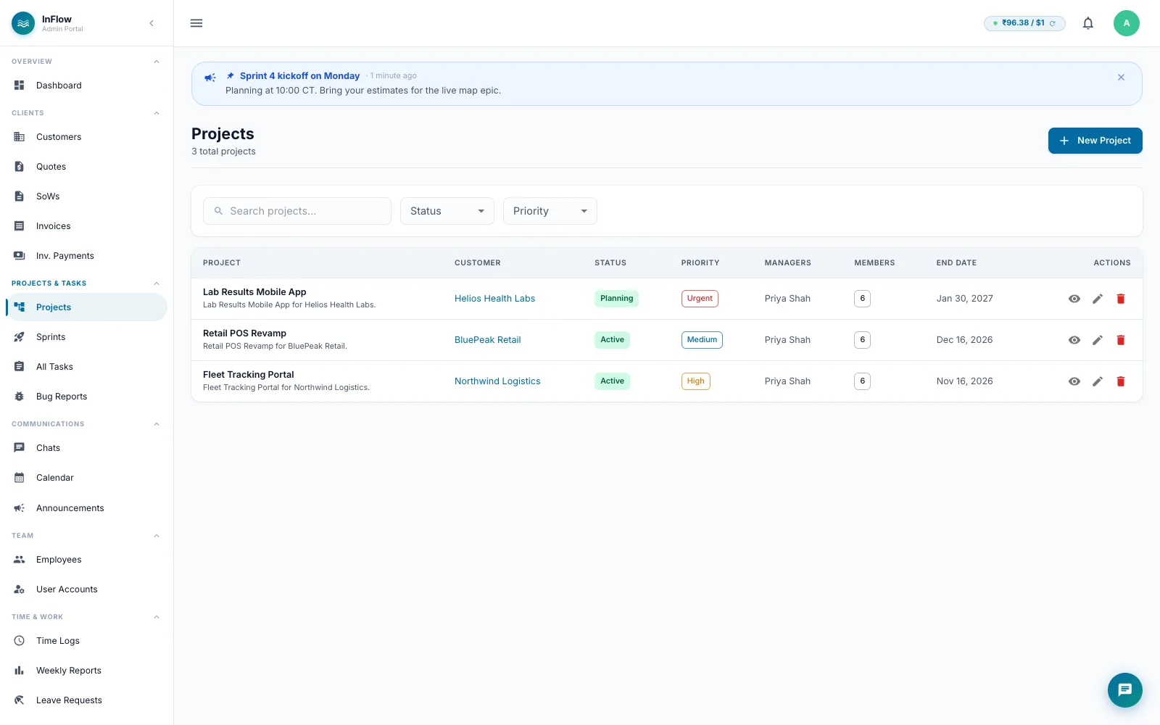
Task: Edit the Fleet Tracking Portal project
Action: 1098,381
